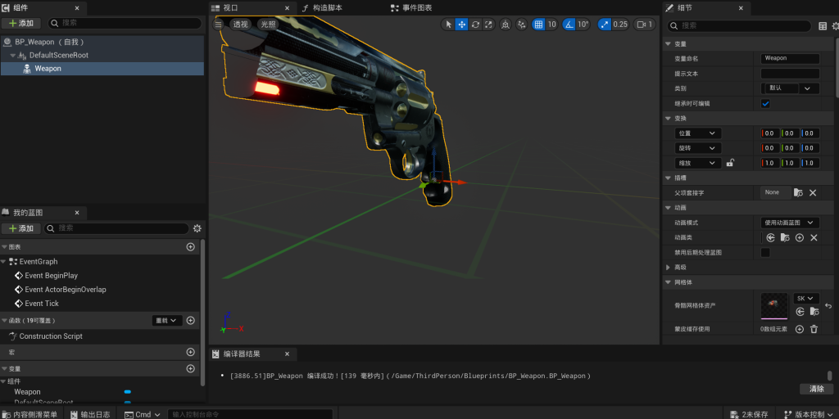Browse to animation class asset

[785, 237]
